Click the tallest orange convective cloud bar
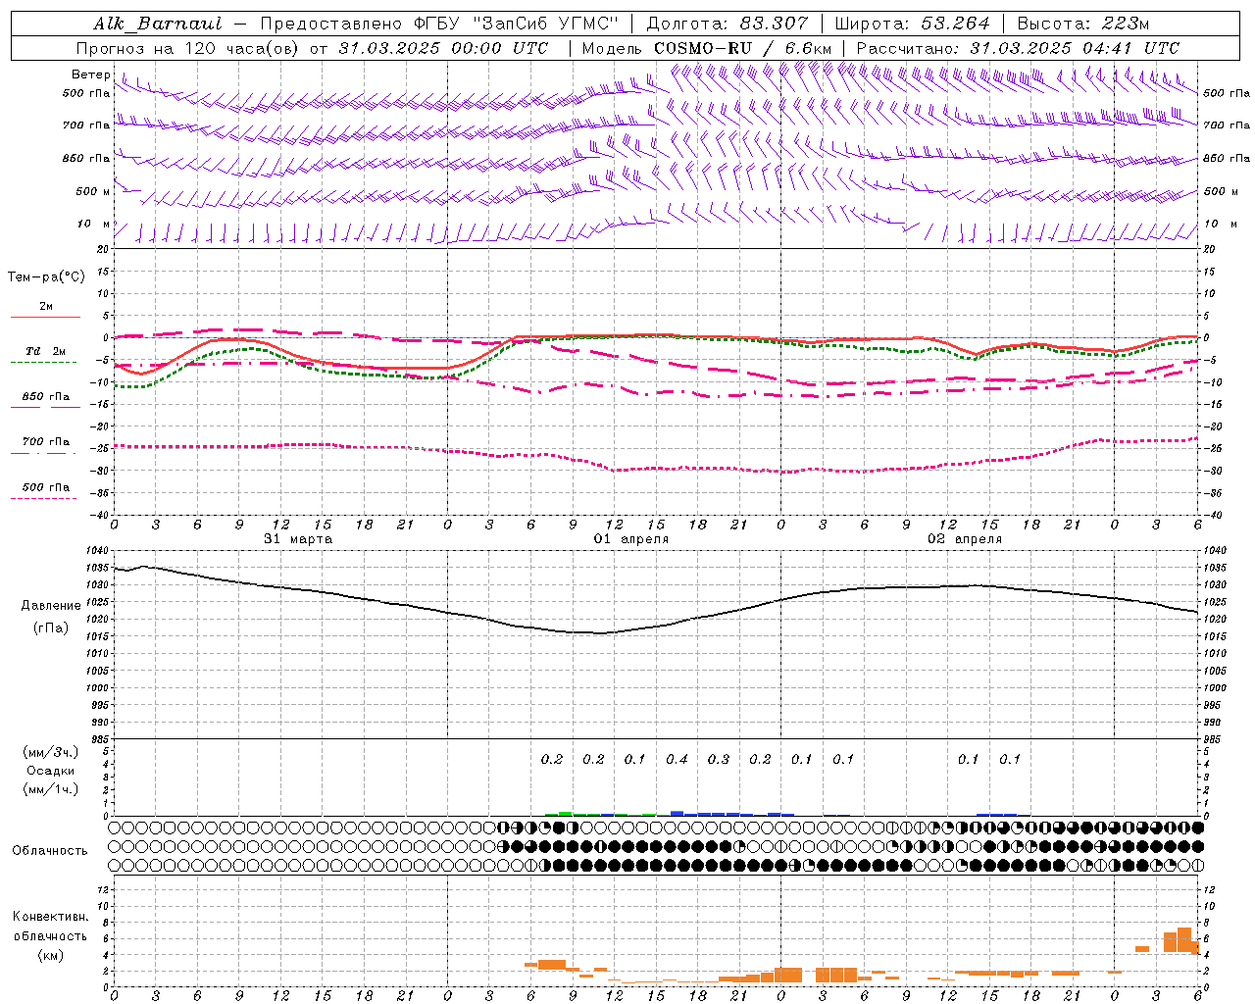Viewport: 1255px width, 1004px height. tap(1183, 939)
